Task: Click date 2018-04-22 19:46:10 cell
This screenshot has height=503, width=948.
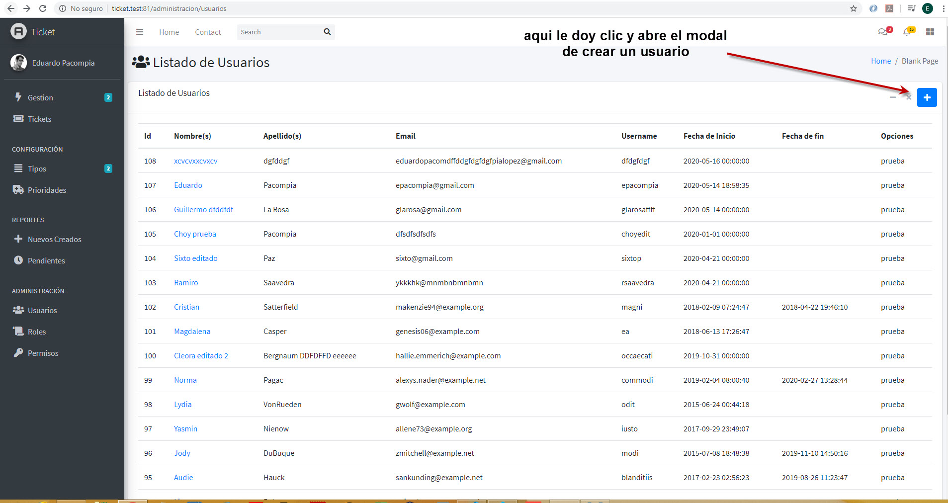Action: pos(814,307)
